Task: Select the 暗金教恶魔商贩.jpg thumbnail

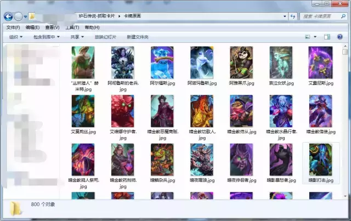Action: pos(162,111)
